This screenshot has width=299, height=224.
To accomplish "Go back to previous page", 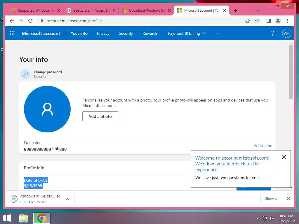I will point(12,21).
